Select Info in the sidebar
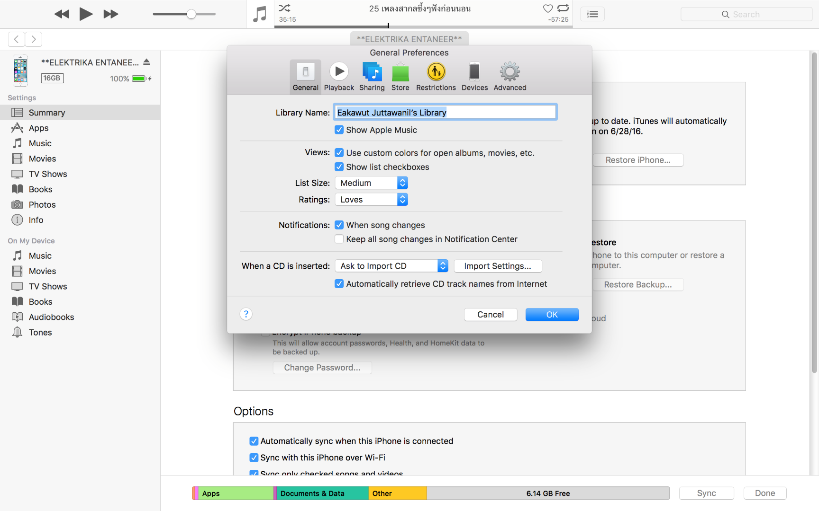Viewport: 819px width, 511px height. (80, 220)
